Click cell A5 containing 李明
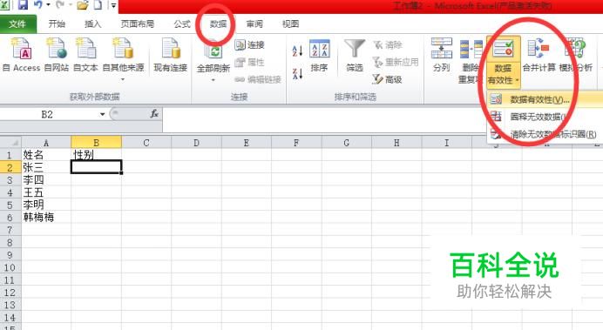 46,205
